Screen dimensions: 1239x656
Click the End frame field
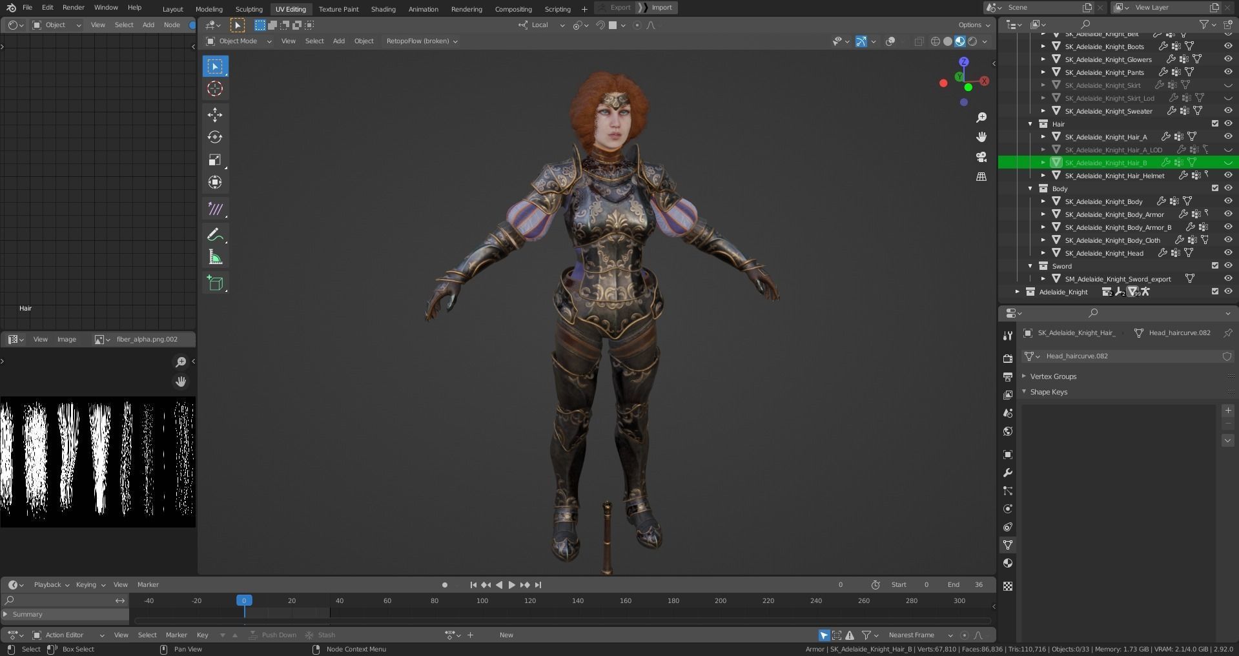click(x=965, y=584)
